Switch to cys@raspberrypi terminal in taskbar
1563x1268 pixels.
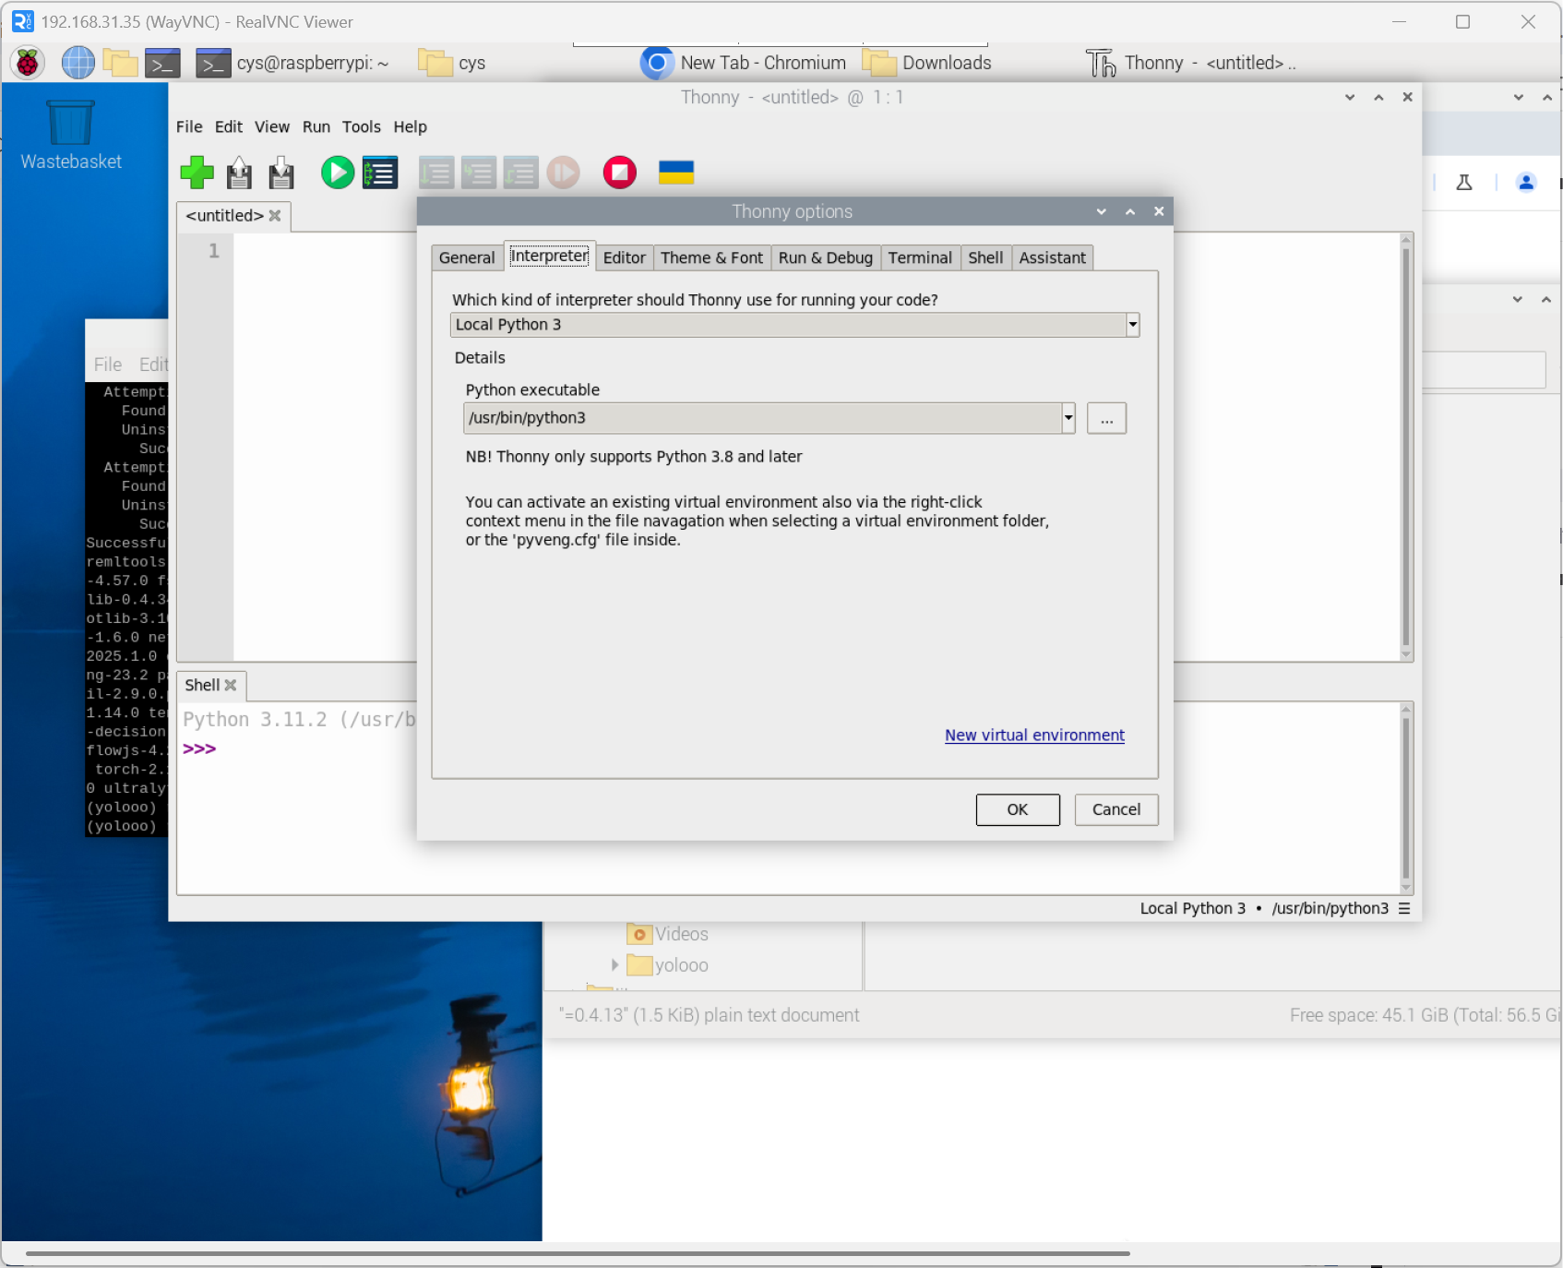(293, 63)
